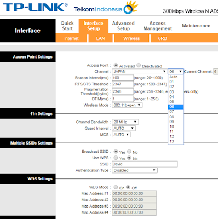This screenshot has width=218, height=219.
Task: Click the '300Mbps Wireless N' header text
Action: (x=186, y=11)
